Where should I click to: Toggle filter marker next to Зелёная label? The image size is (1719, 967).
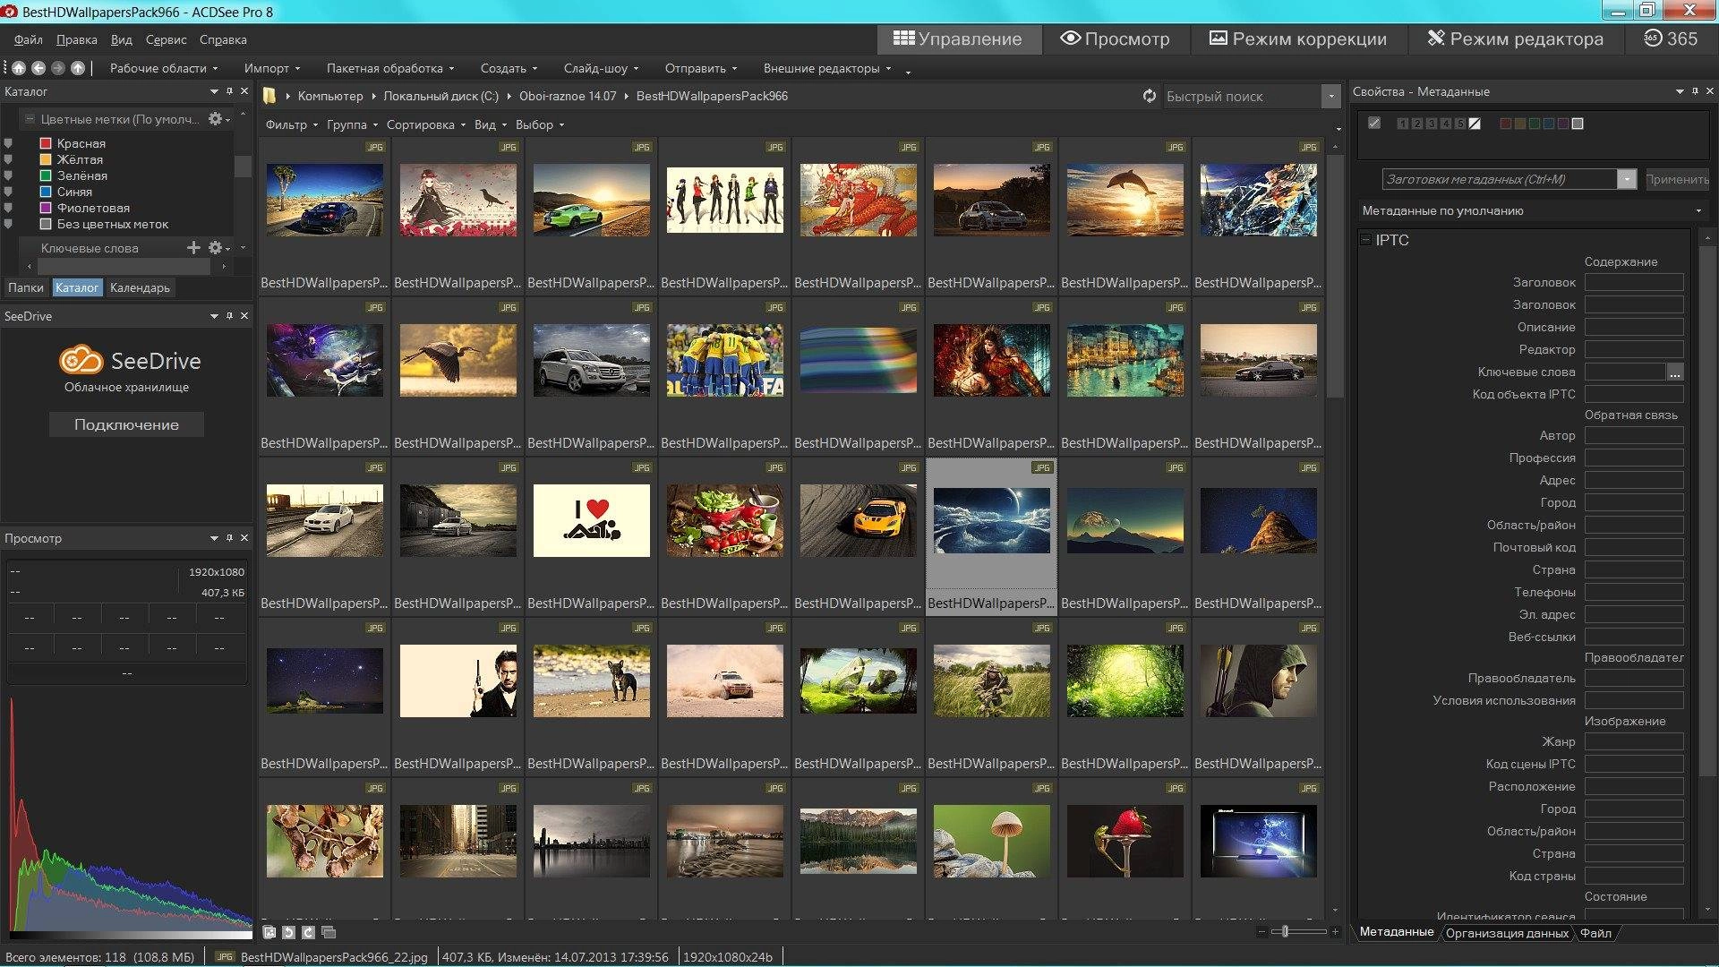(8, 175)
